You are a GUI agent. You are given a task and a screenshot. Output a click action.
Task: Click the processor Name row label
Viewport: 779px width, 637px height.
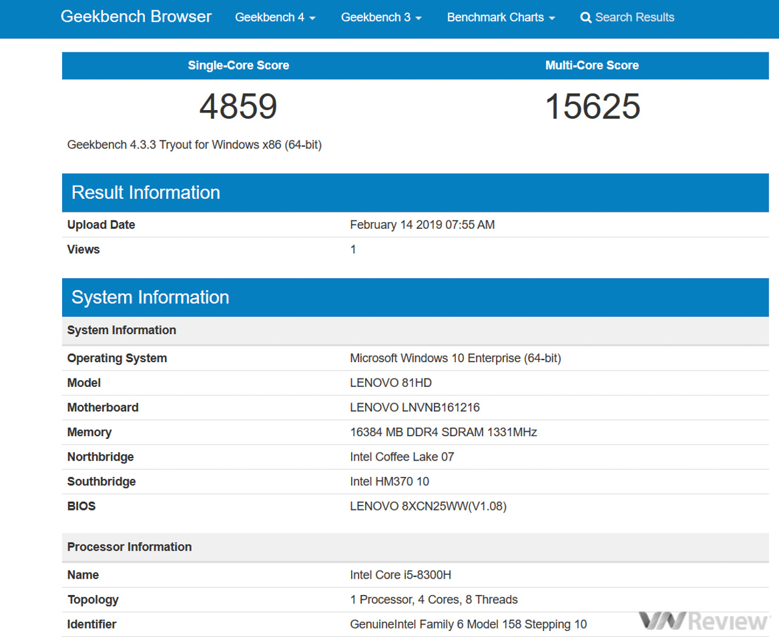[x=83, y=575]
